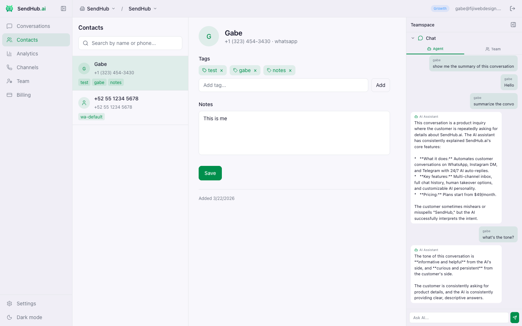Go to the Analytics page
Viewport: 522px width, 326px height.
tap(36, 54)
